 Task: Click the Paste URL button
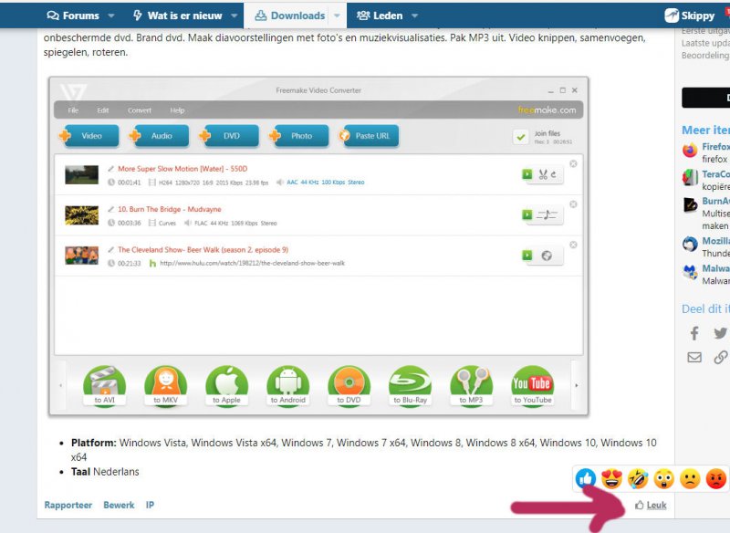[x=369, y=136]
